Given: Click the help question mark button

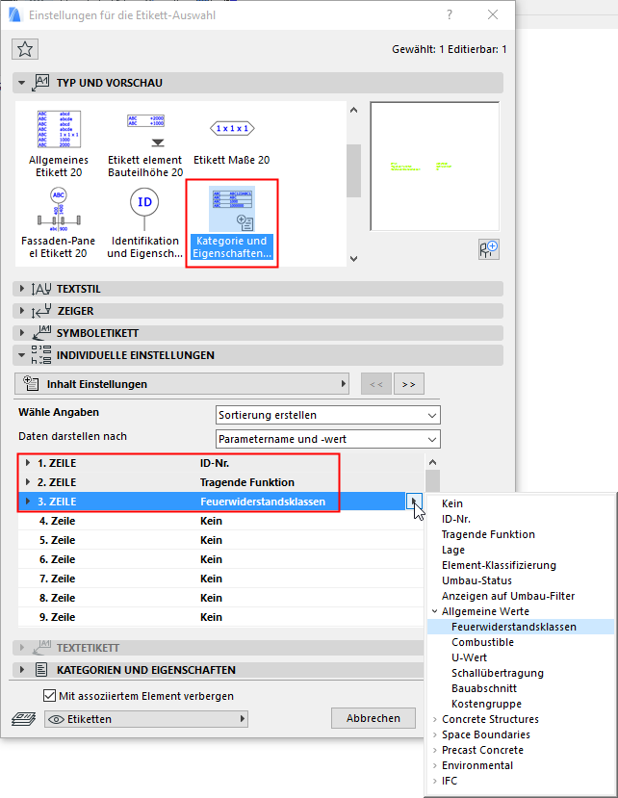Looking at the screenshot, I should (x=450, y=14).
